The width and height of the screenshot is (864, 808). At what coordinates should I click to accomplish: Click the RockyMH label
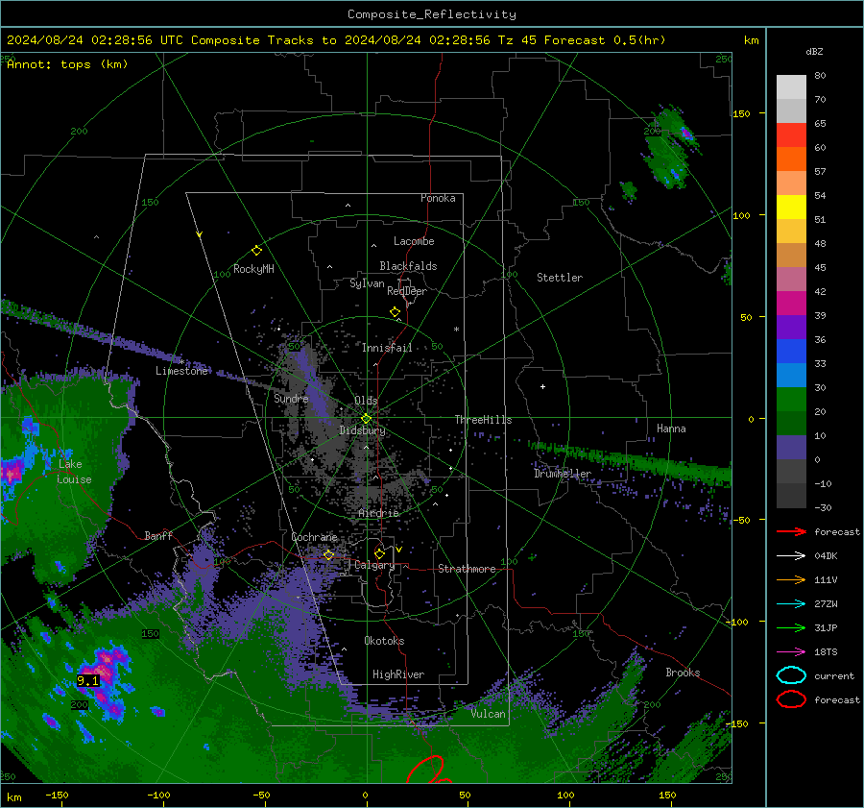point(253,269)
